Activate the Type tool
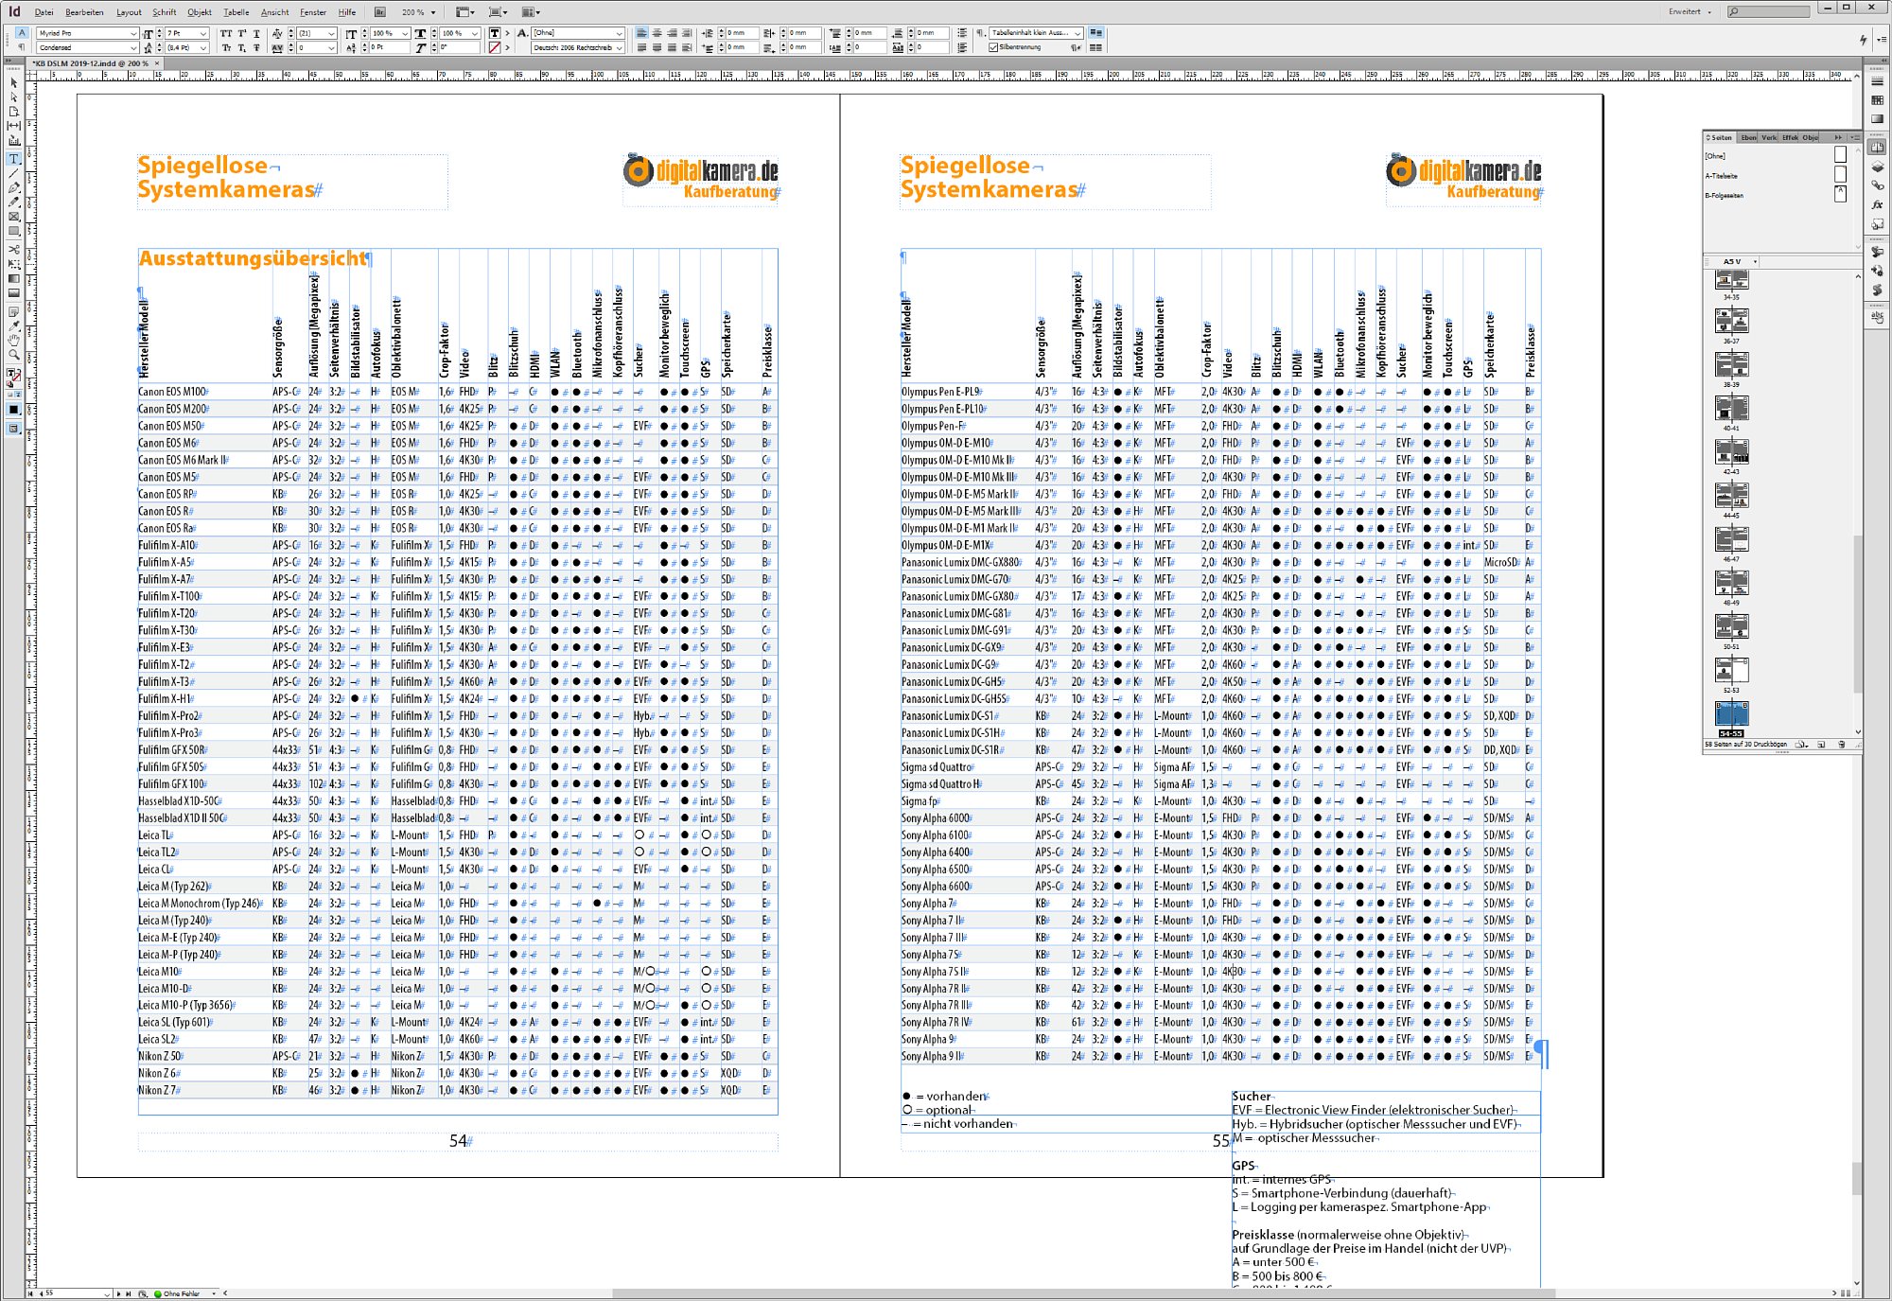Viewport: 1892px width, 1301px height. coord(13,159)
